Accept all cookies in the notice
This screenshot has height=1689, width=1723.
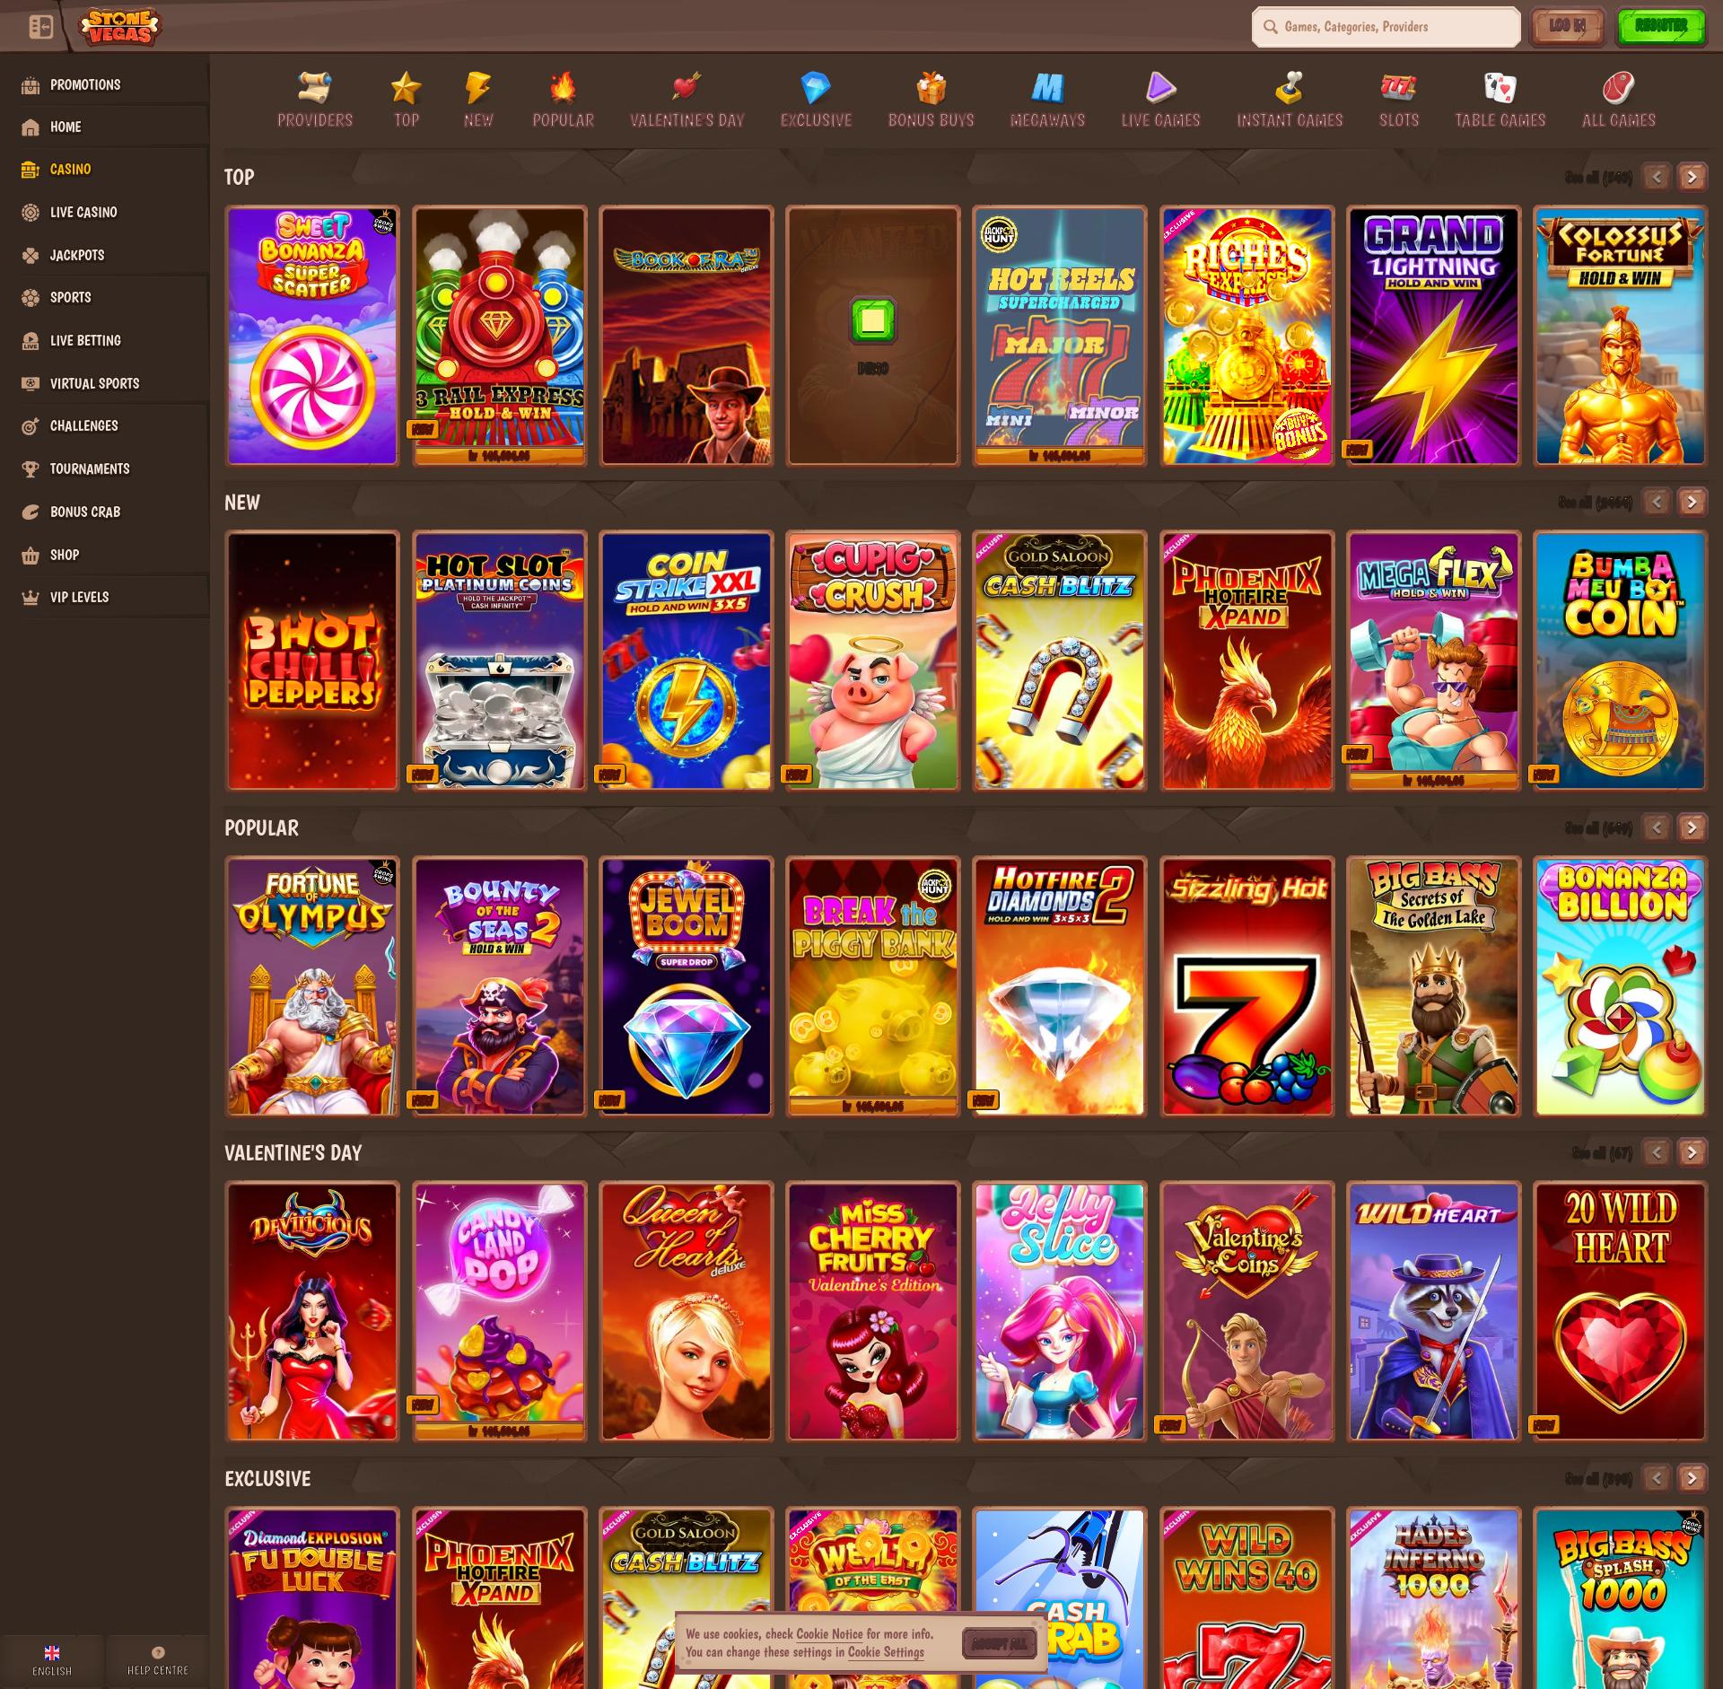pos(999,1643)
